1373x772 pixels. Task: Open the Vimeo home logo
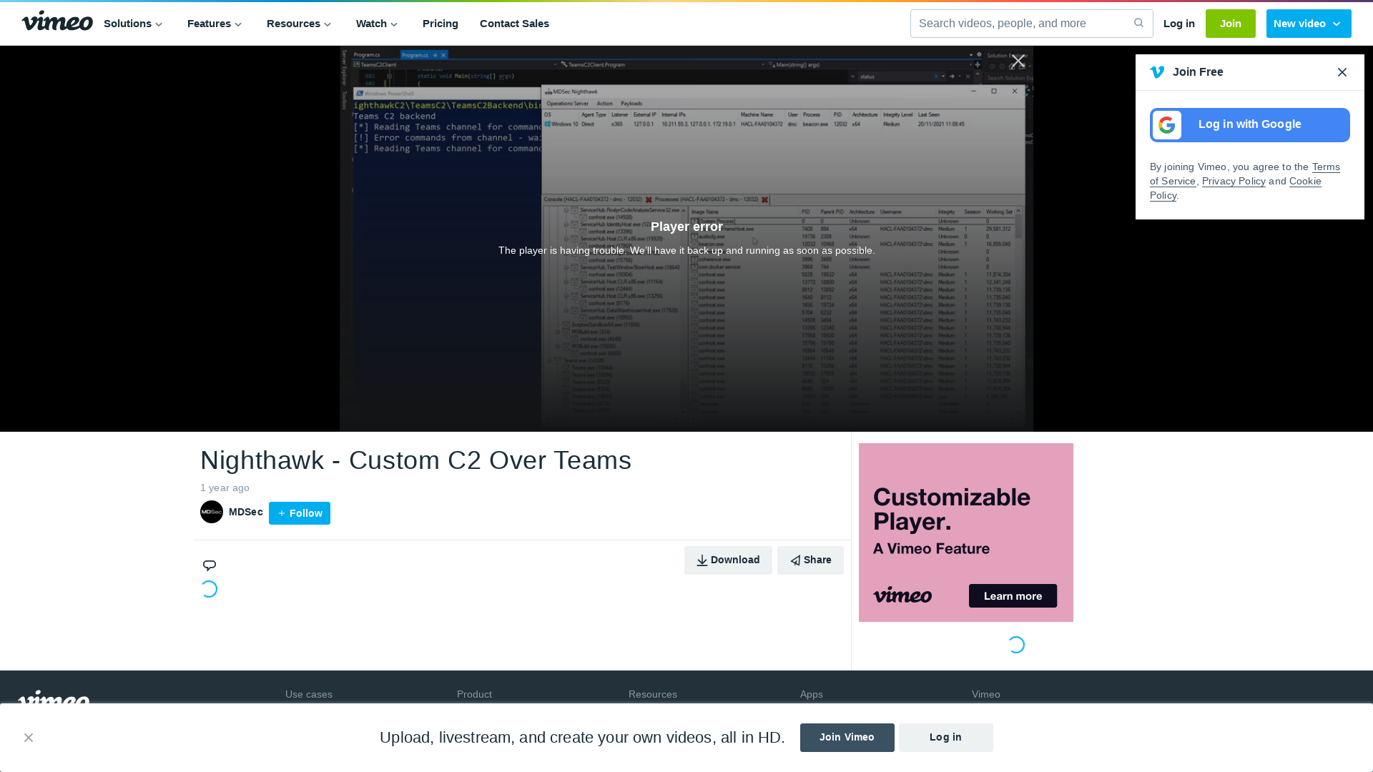[x=57, y=21]
